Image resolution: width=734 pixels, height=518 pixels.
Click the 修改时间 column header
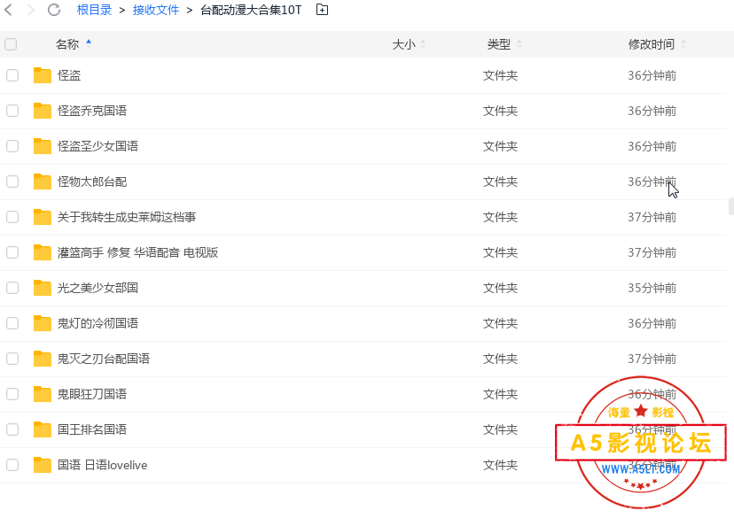tap(652, 44)
